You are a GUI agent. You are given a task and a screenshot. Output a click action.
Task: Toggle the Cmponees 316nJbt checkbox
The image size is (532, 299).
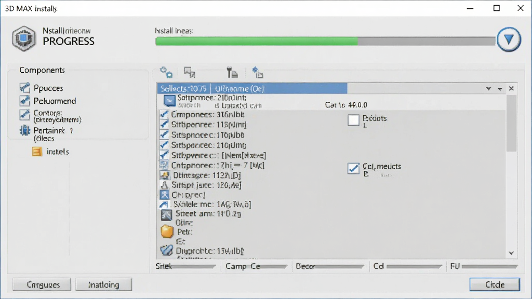(x=164, y=114)
